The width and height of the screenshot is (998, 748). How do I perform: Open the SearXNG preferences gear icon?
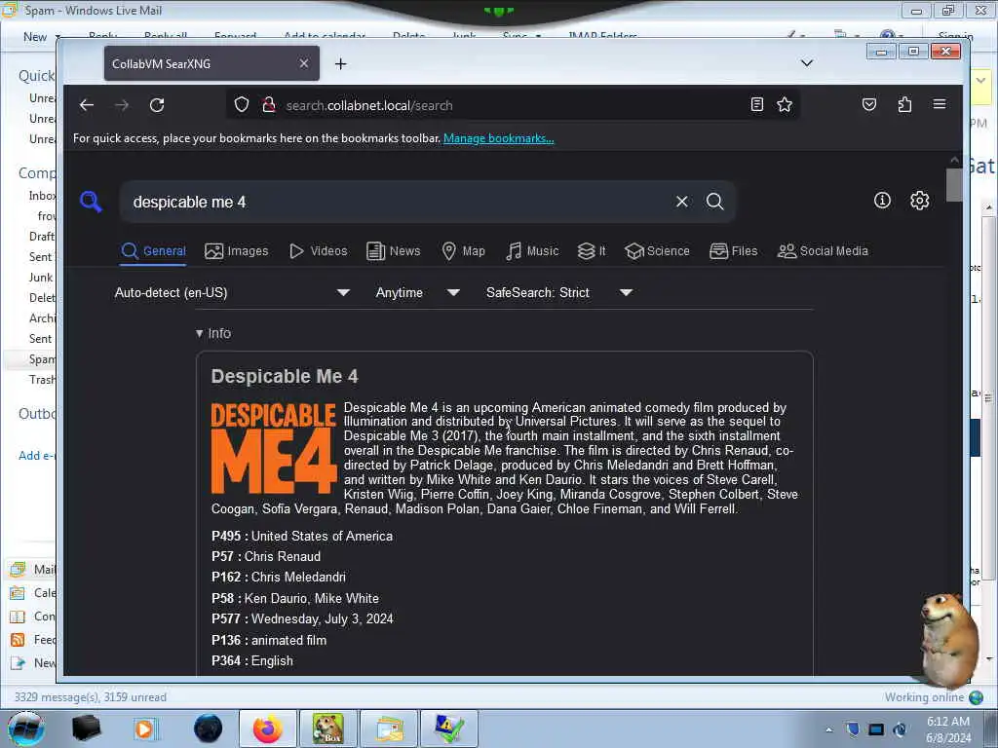click(x=919, y=201)
